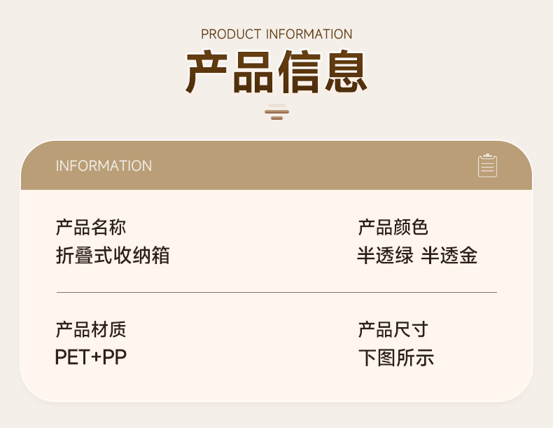Click the 息 character in main title
Image resolution: width=553 pixels, height=428 pixels.
coord(346,71)
